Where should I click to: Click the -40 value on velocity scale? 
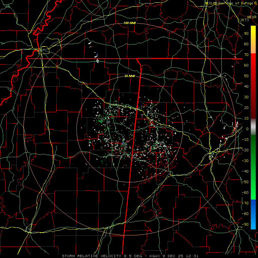tap(245, 171)
